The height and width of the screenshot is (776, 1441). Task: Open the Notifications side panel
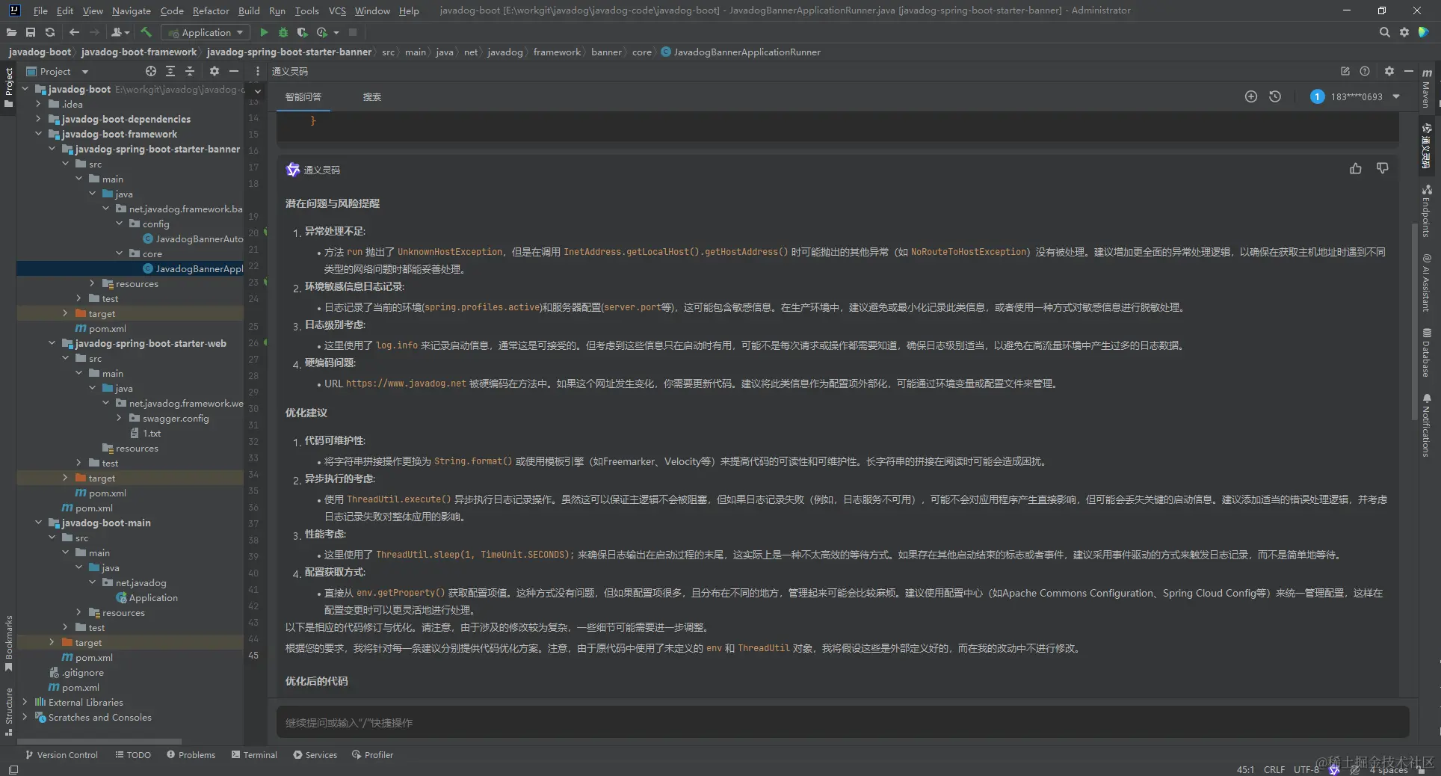point(1427,425)
